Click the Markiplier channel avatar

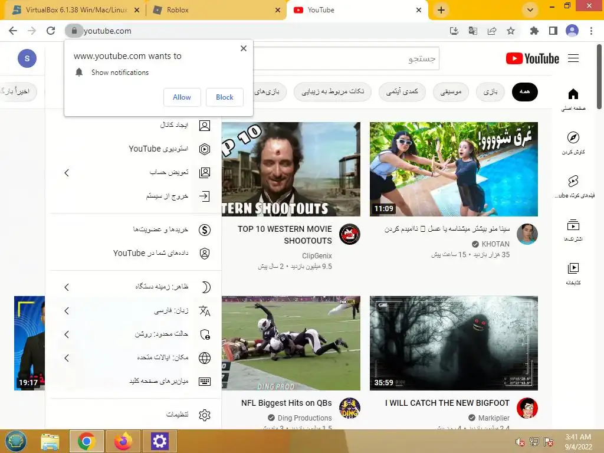(527, 408)
